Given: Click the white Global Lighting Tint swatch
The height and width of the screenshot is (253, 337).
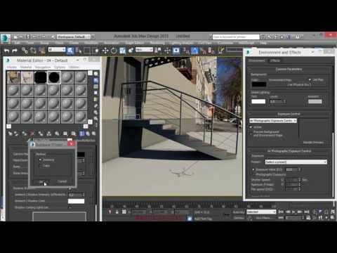Looking at the screenshot, I should click(258, 101).
